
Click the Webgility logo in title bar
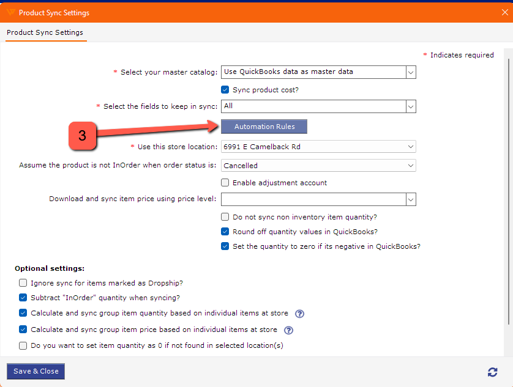click(x=10, y=12)
